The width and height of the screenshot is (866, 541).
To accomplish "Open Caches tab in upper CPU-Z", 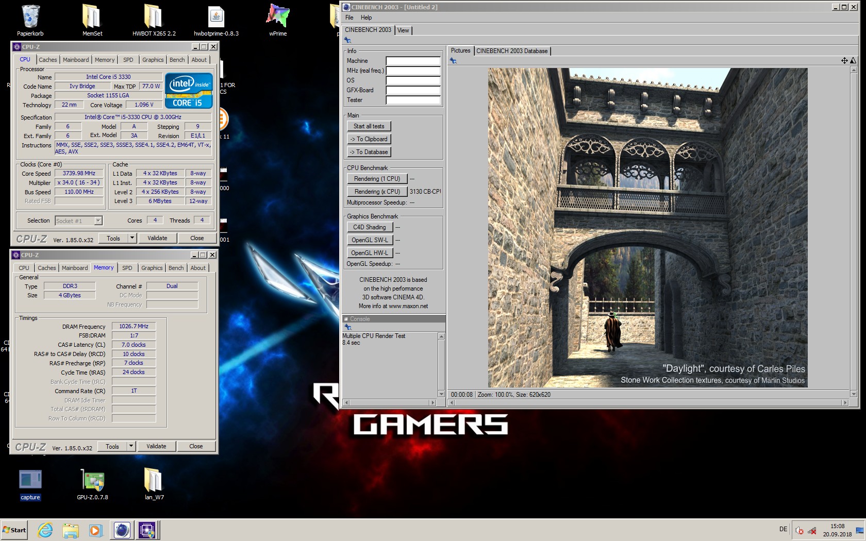I will point(48,60).
